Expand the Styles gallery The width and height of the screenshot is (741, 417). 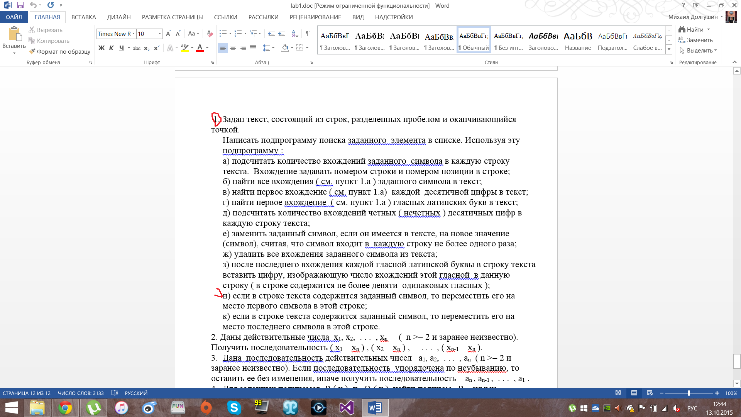[669, 50]
